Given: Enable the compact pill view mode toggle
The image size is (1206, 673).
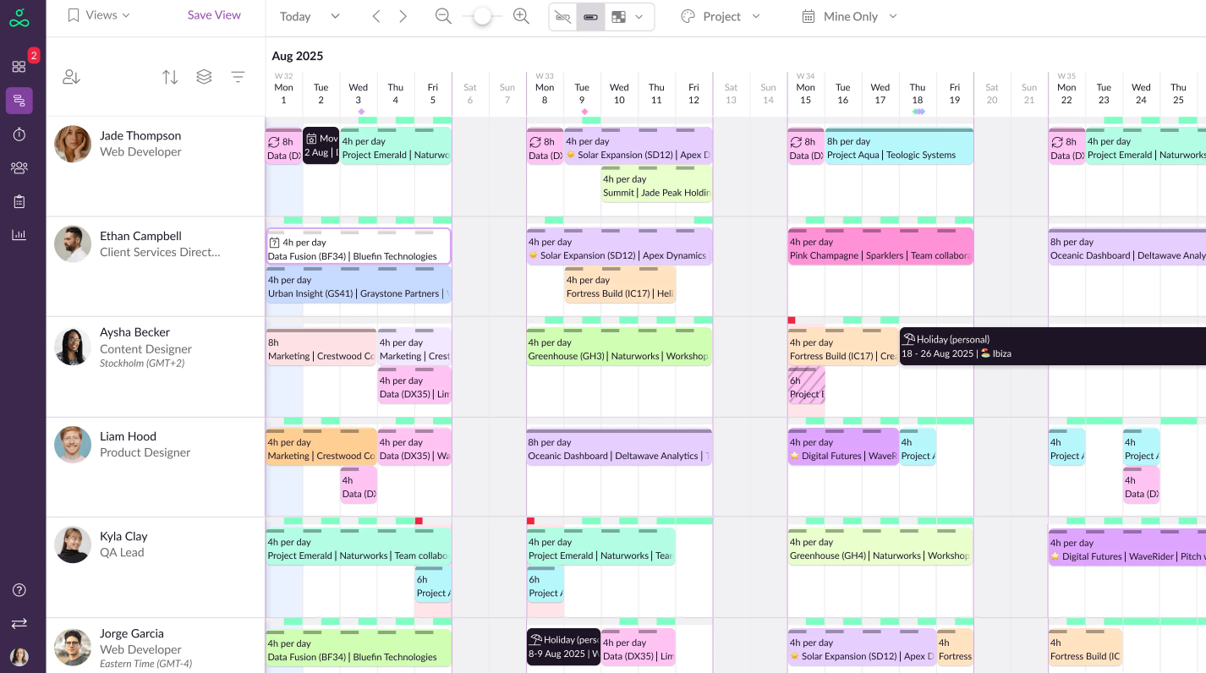Looking at the screenshot, I should [x=590, y=17].
